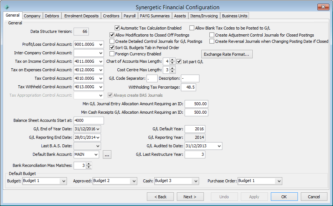Toggle Automatic Tax Calculation Enabled checkbox

pyautogui.click(x=117, y=28)
